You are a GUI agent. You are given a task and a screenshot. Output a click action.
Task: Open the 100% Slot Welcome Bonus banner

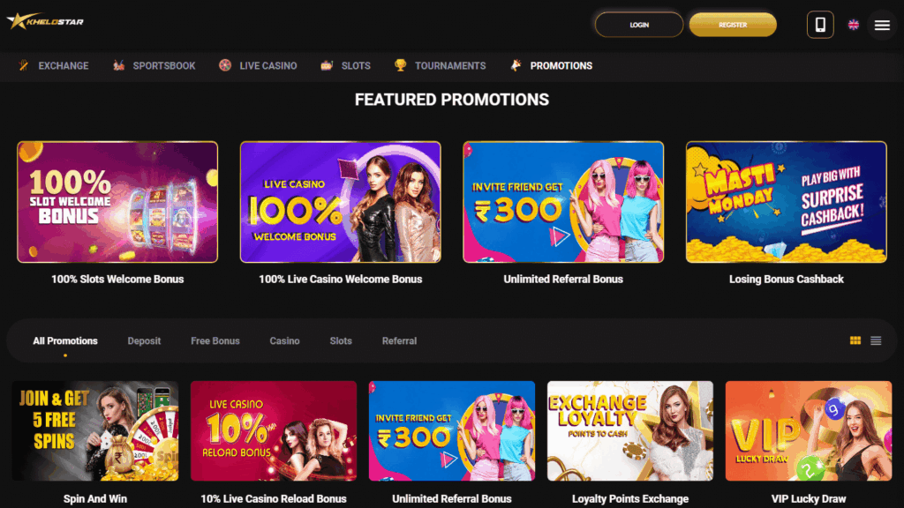click(x=117, y=202)
